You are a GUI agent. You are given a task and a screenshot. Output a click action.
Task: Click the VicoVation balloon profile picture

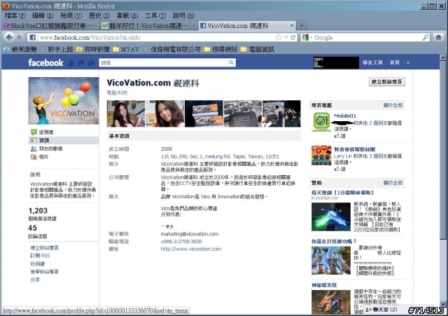click(64, 101)
